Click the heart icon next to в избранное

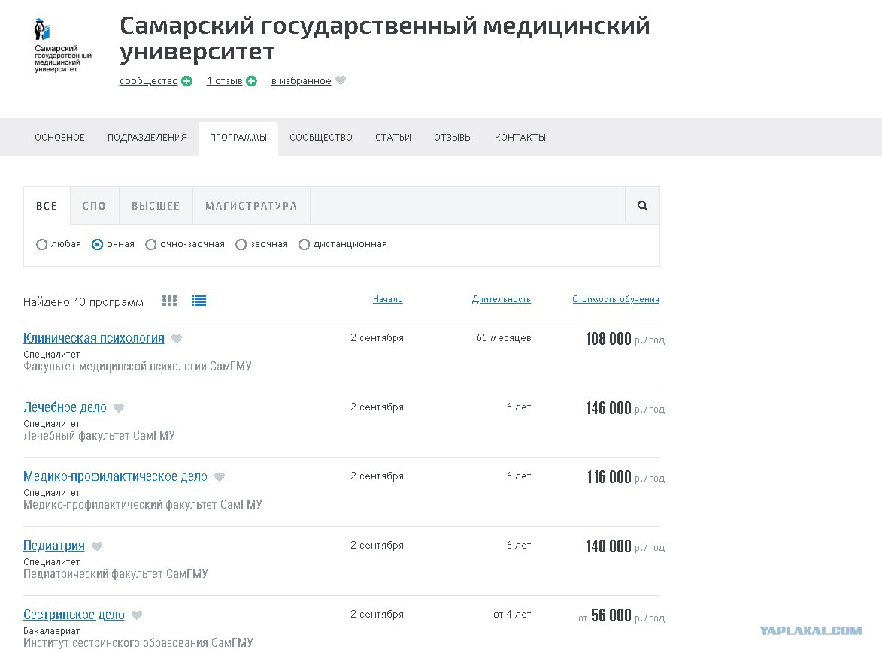click(341, 80)
